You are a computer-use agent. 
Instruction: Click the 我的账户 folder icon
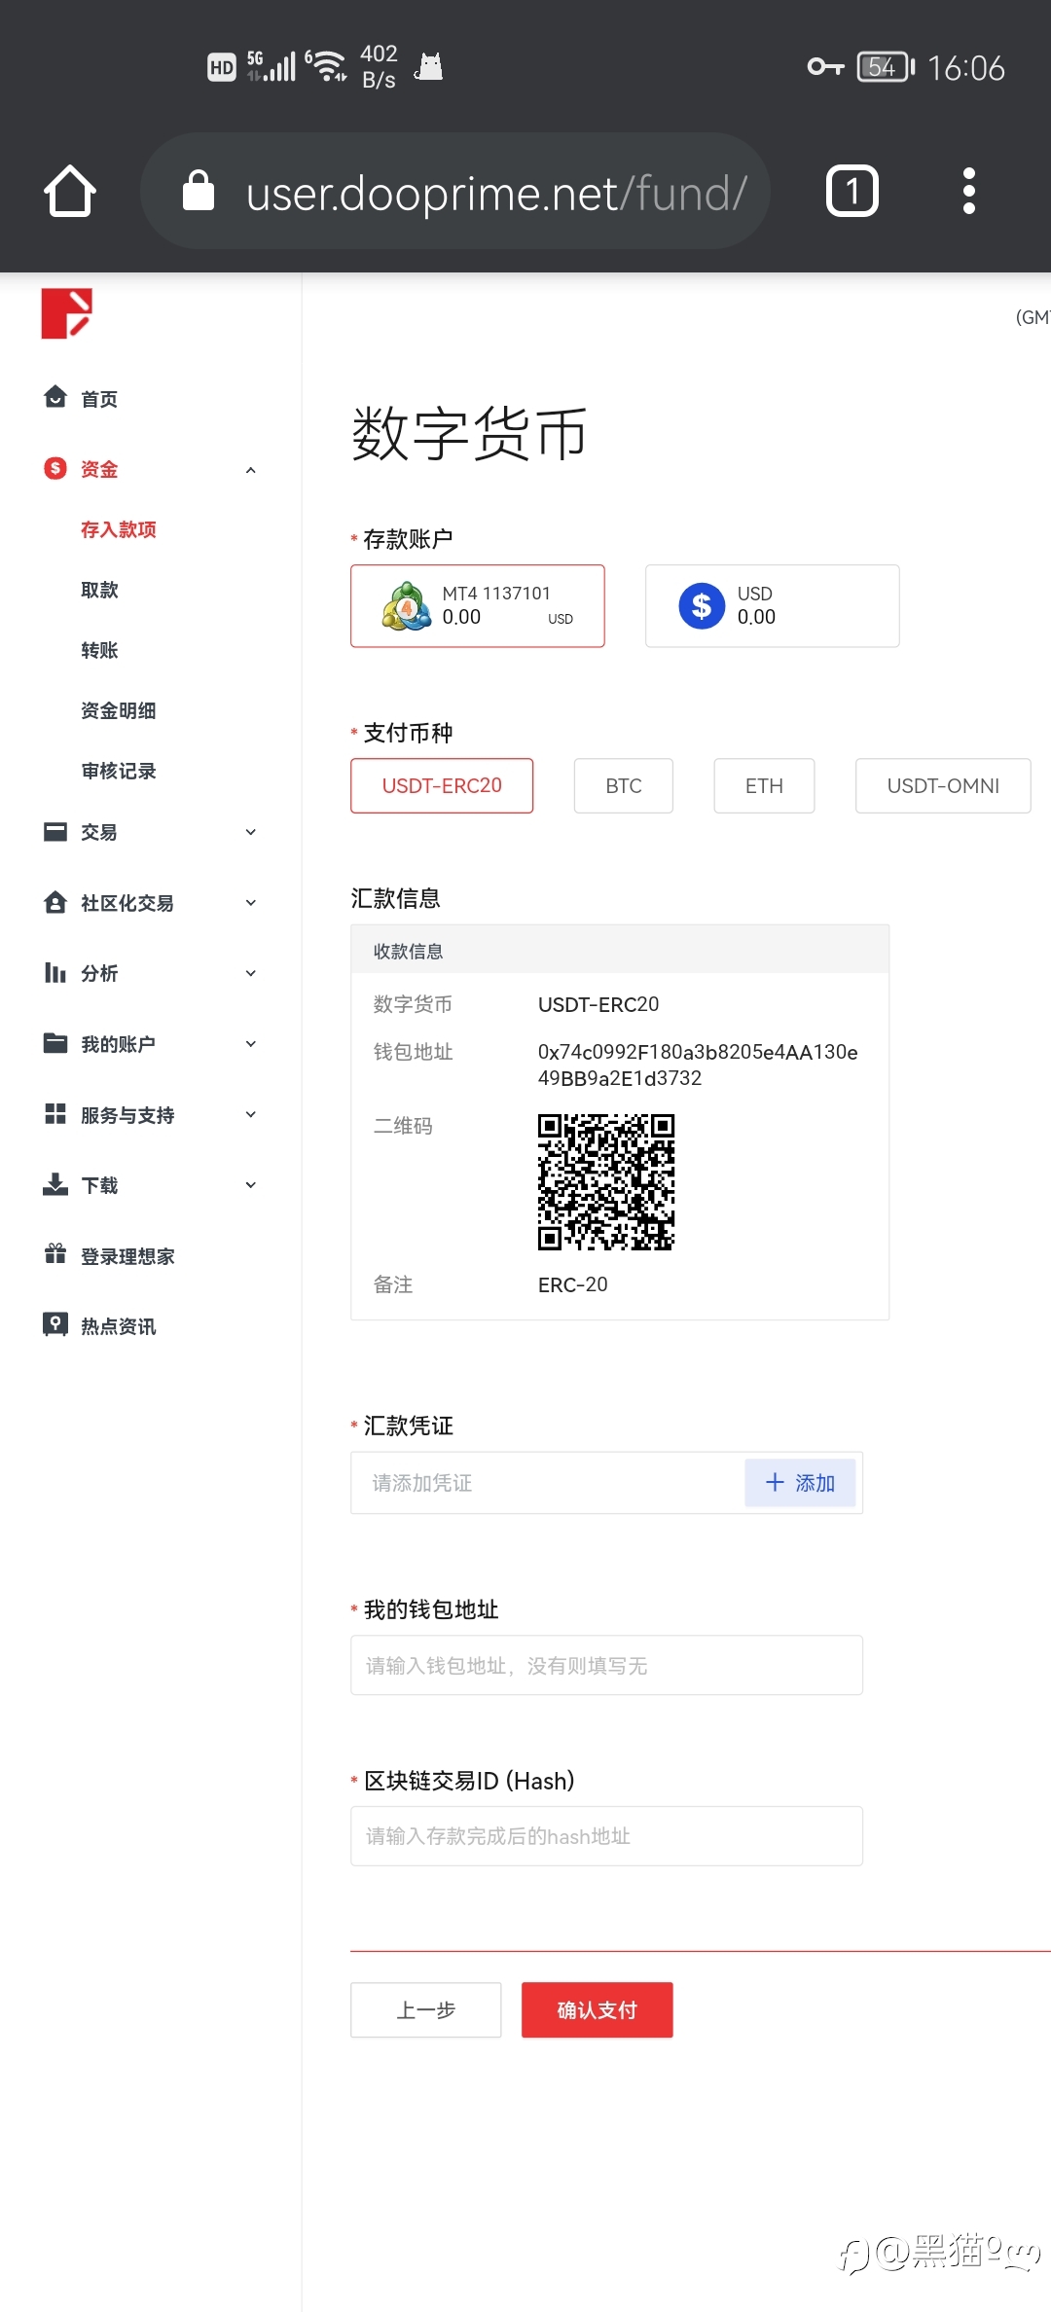[55, 1043]
